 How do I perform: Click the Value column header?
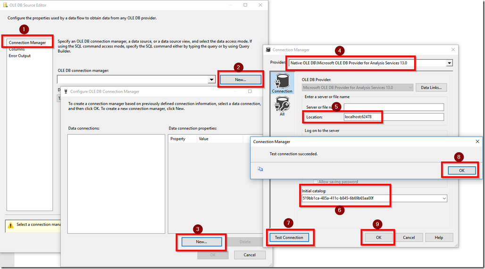click(219, 139)
